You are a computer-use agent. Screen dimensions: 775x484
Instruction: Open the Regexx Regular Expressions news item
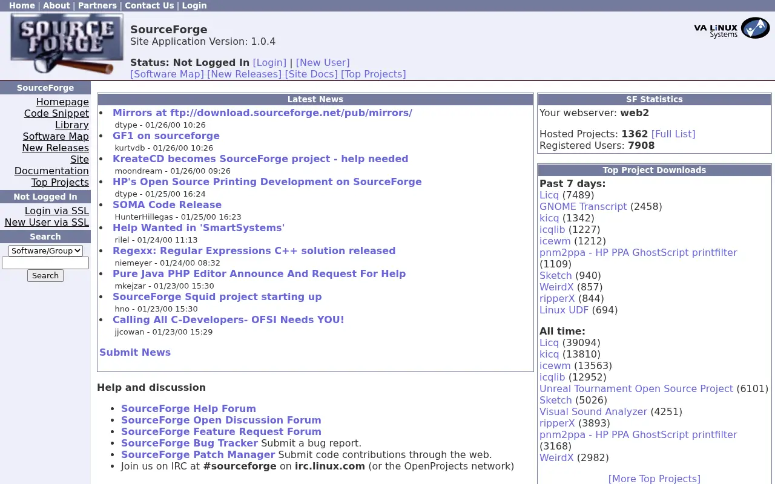(254, 250)
